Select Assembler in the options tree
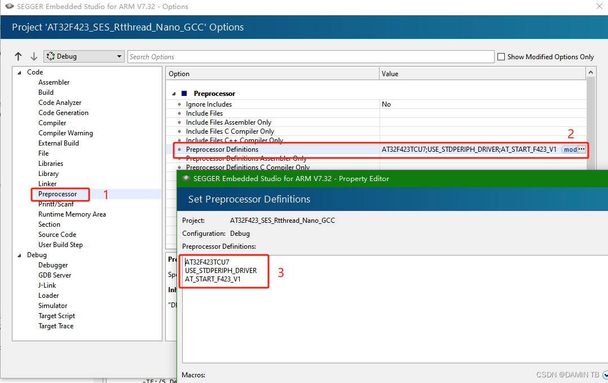This screenshot has height=383, width=608. 54,82
